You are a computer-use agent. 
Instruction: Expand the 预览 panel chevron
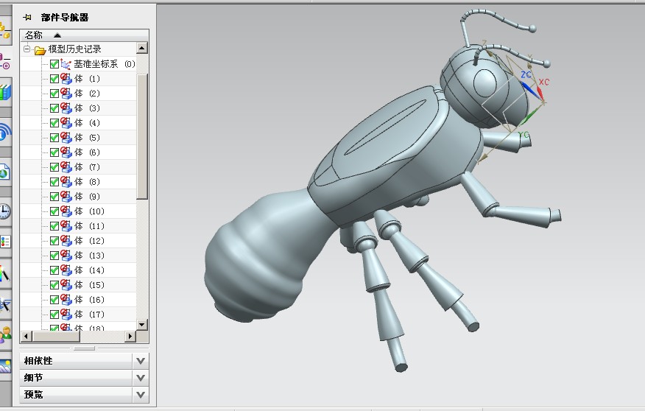[141, 395]
